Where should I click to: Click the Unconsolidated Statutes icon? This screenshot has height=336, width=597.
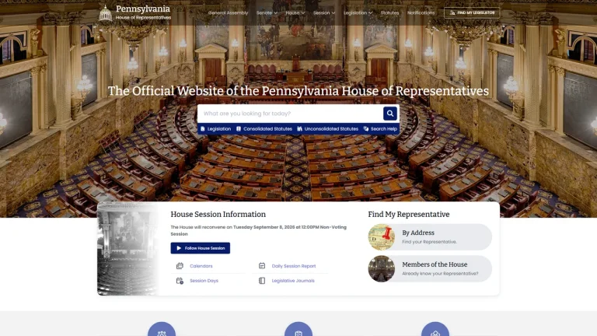(x=299, y=129)
